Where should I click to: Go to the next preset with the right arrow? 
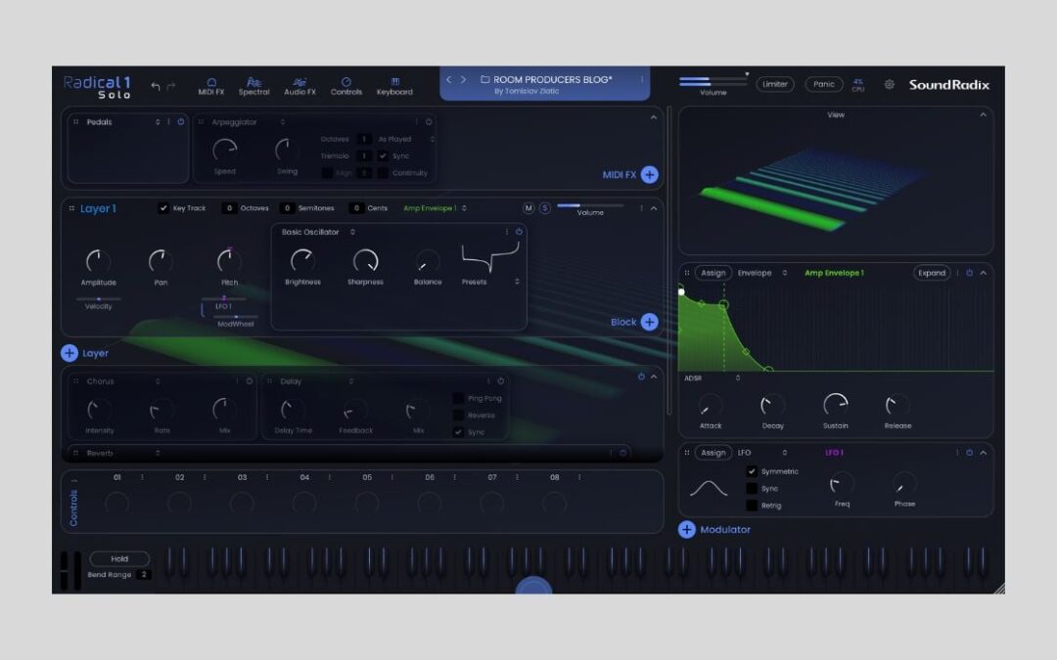pos(463,79)
